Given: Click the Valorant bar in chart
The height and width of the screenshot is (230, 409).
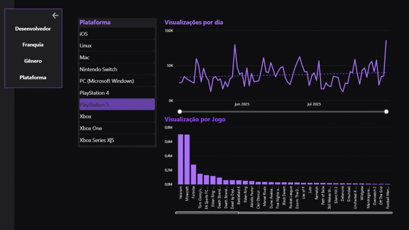Looking at the screenshot, I should tap(180, 159).
